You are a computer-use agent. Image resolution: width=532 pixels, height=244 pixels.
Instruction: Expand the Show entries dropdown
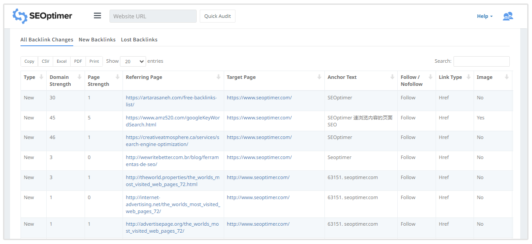pyautogui.click(x=133, y=61)
